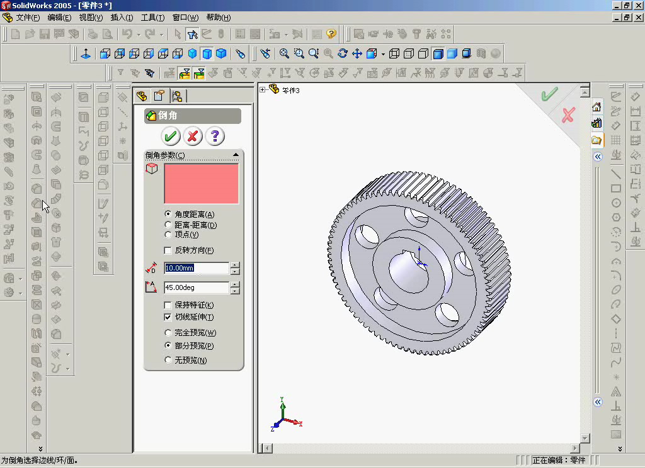This screenshot has height=468, width=645.
Task: Click the New document icon
Action: (16, 34)
